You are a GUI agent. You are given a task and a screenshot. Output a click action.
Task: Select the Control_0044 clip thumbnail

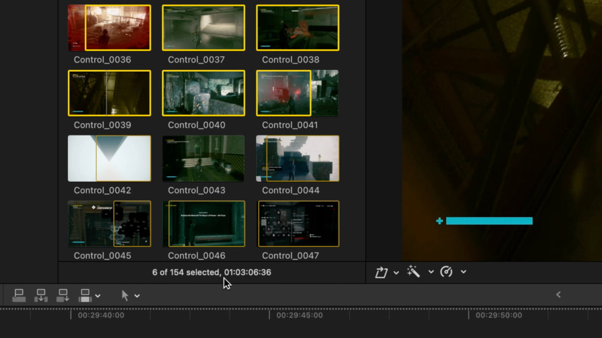click(x=298, y=158)
